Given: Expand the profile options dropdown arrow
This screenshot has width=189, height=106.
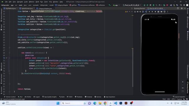Looking at the screenshot, I should [162, 5].
